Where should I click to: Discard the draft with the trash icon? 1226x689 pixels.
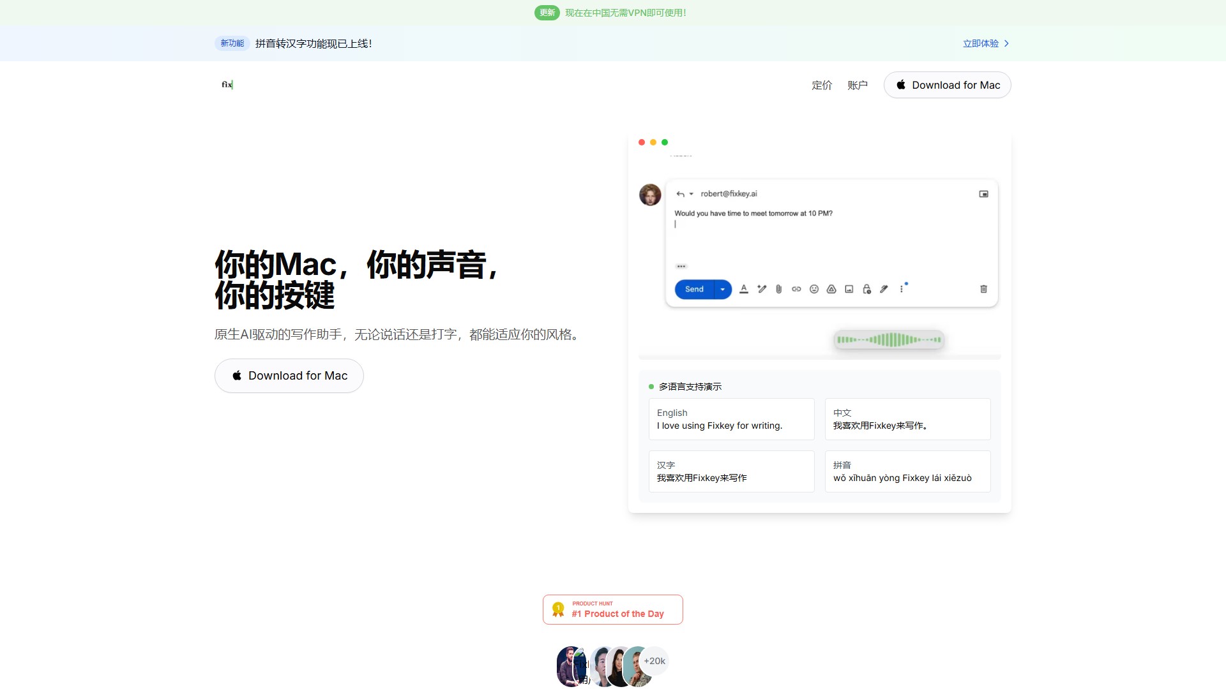[x=984, y=290]
